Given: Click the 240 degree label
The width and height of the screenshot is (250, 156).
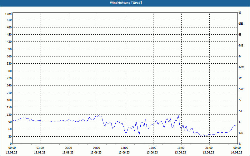Looking at the screenshot, I should coord(9,85).
